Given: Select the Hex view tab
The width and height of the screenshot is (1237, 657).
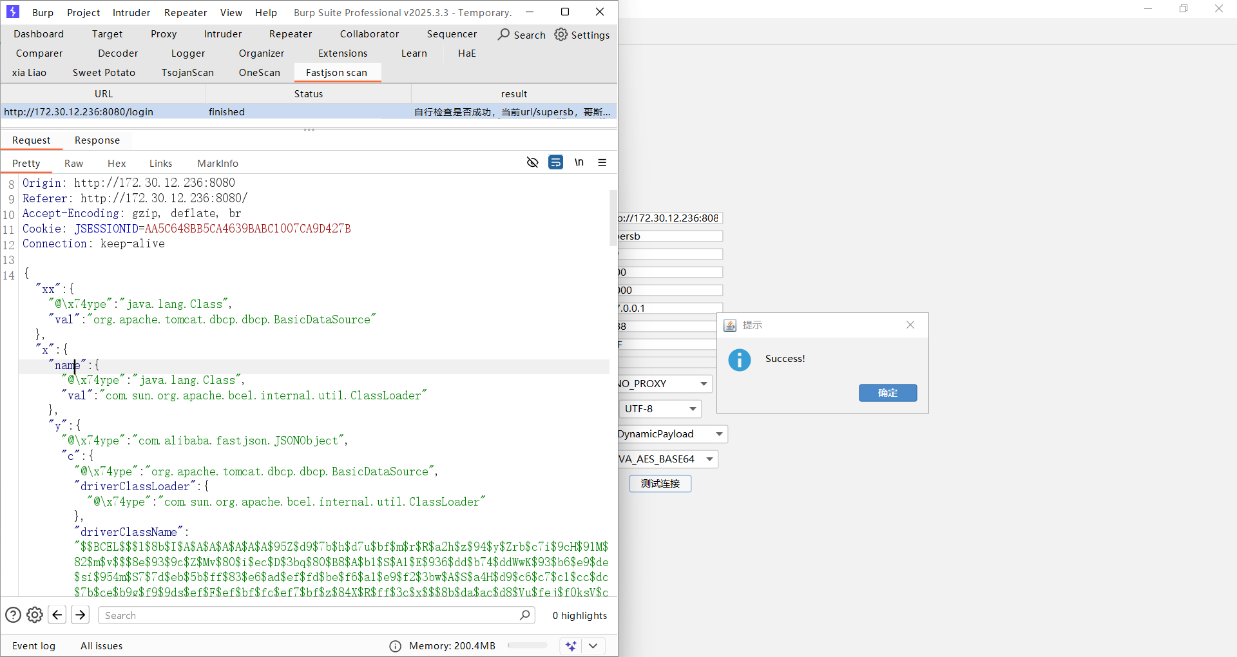Looking at the screenshot, I should (x=117, y=164).
